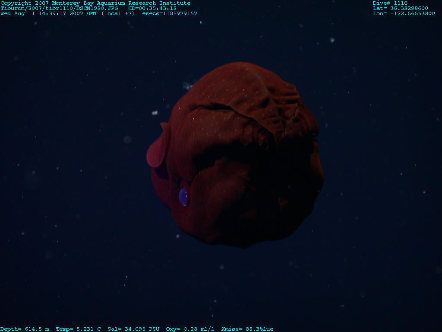Screen dimensions: 442x332
Task: Click the local +7 timezone text
Action: pyautogui.click(x=118, y=13)
